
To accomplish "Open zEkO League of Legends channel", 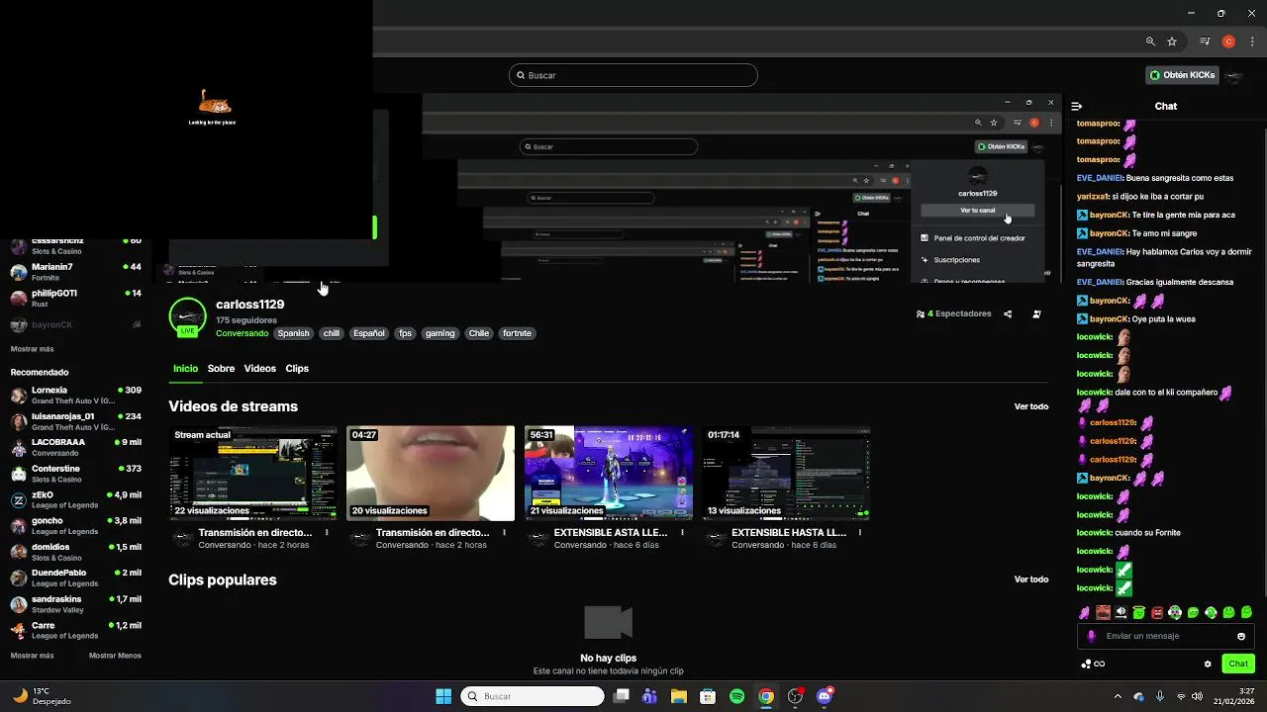I will click(75, 499).
